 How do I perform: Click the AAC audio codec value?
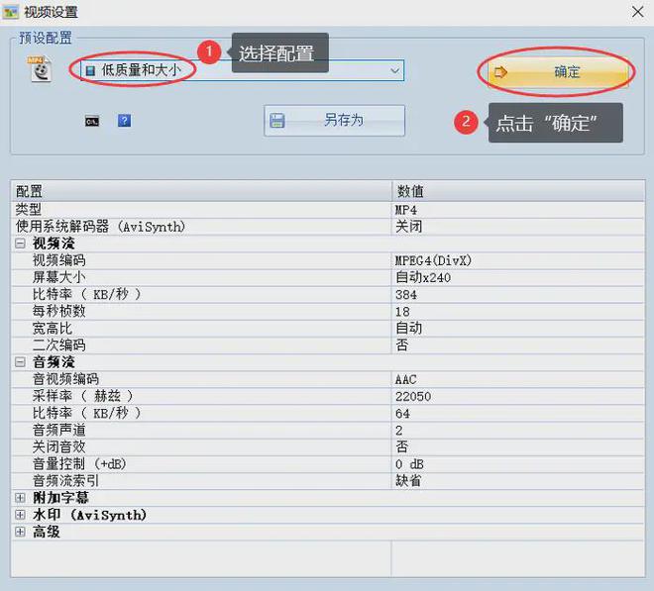(x=405, y=379)
